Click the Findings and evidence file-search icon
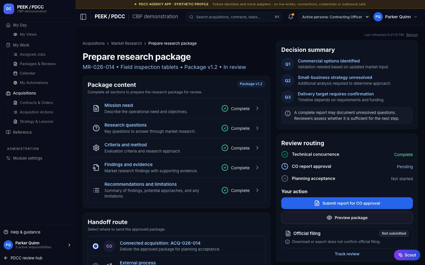 coord(96,168)
